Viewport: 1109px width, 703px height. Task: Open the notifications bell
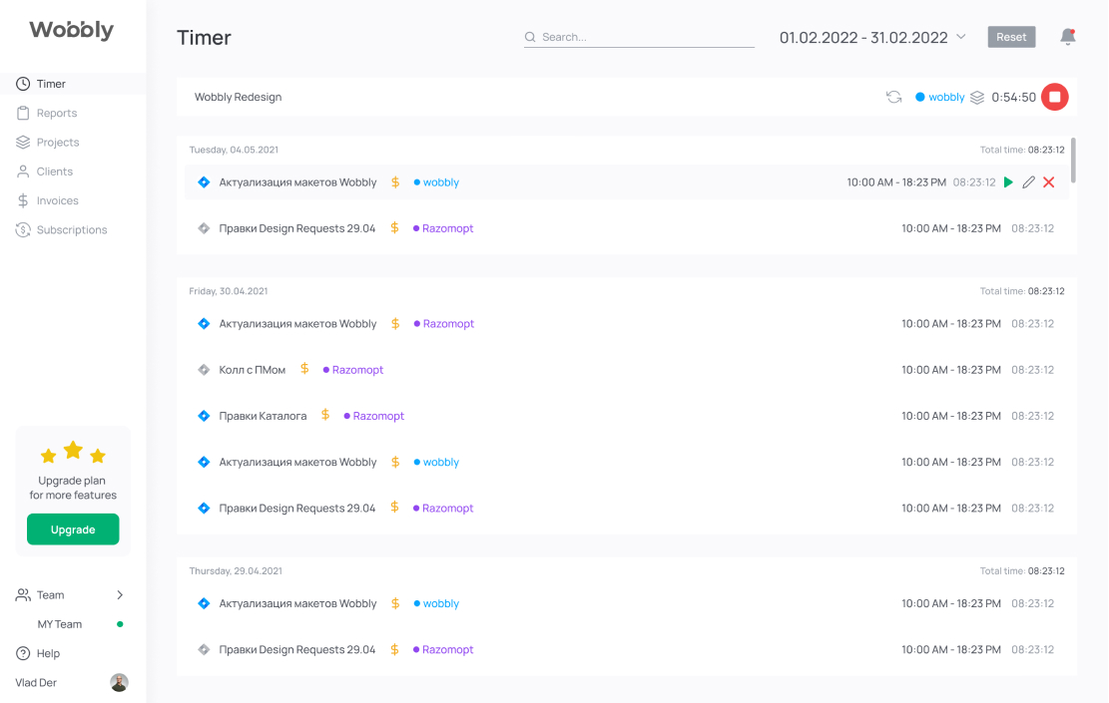click(1067, 37)
